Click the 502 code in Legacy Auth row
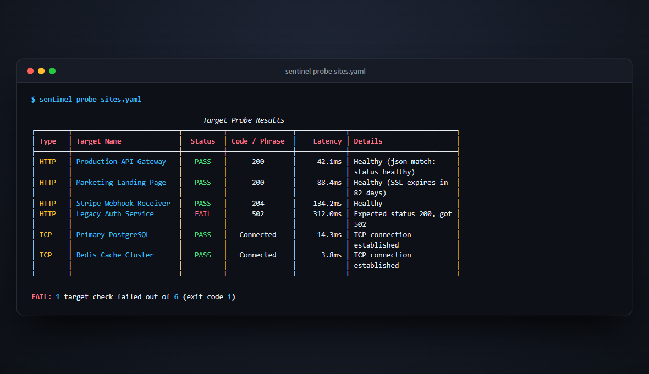 [258, 214]
